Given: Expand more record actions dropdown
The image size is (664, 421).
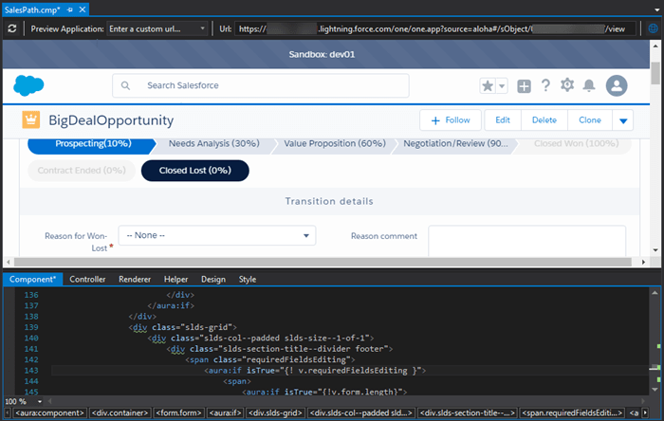Looking at the screenshot, I should 623,120.
